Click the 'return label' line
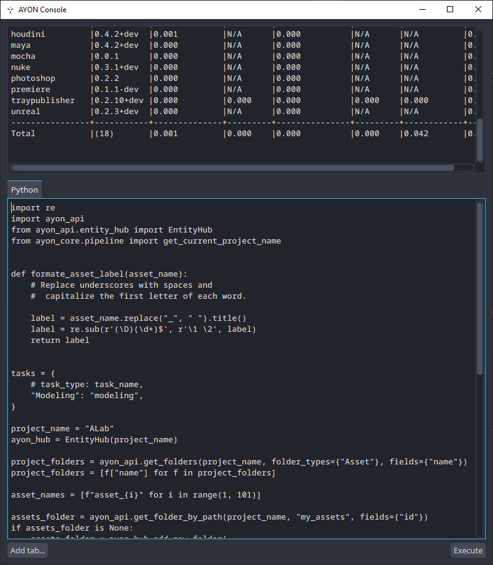 (x=60, y=340)
